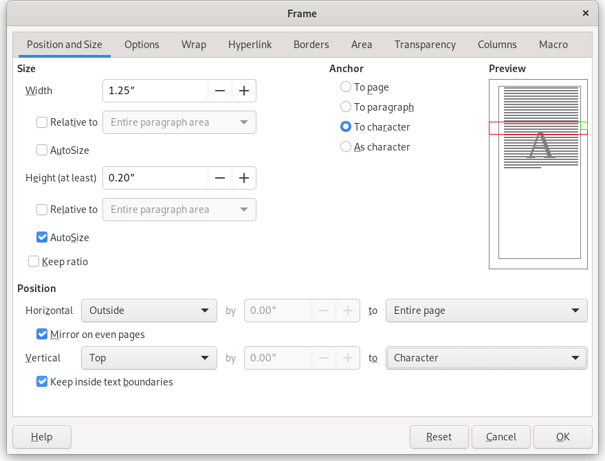Image resolution: width=605 pixels, height=461 pixels.
Task: Disable Keep inside text boundaries
Action: point(42,381)
